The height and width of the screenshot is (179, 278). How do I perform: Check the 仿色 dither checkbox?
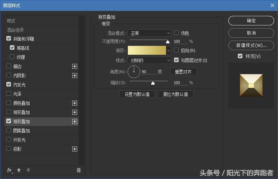pos(176,33)
